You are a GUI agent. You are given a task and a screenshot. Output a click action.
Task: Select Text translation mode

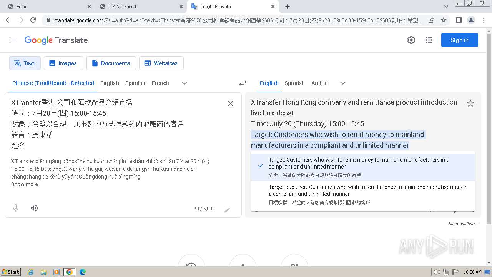click(x=25, y=63)
